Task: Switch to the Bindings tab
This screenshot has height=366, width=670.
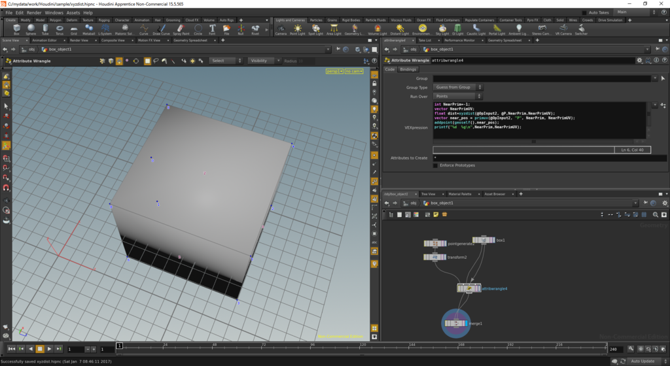Action: point(408,69)
